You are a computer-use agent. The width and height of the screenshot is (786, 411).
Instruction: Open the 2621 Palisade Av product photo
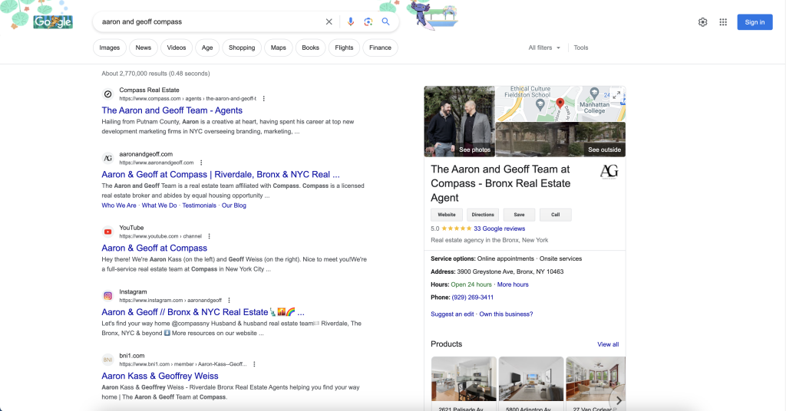(x=464, y=379)
